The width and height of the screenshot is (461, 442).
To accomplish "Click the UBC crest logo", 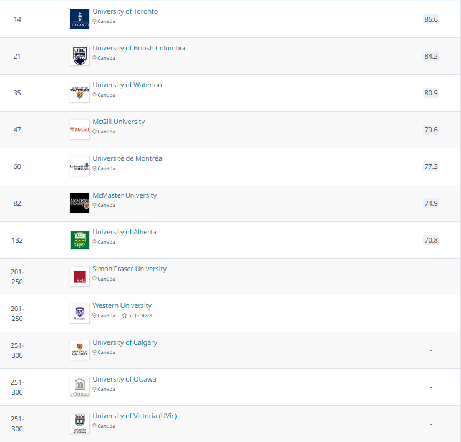I will click(79, 56).
